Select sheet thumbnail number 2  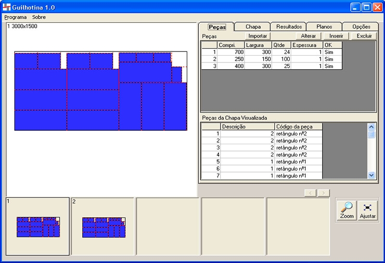point(103,226)
